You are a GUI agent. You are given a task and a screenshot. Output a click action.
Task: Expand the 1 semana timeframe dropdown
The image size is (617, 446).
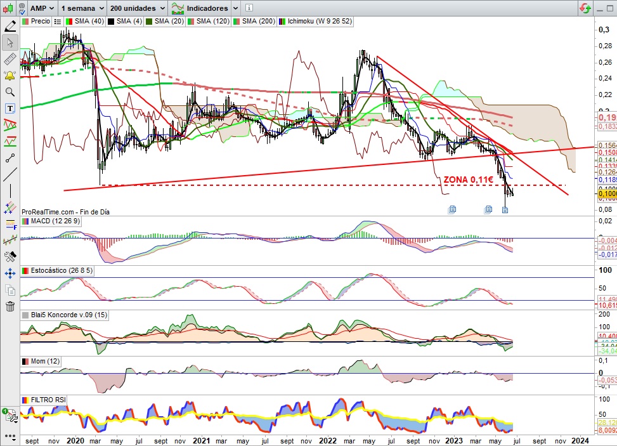point(82,8)
